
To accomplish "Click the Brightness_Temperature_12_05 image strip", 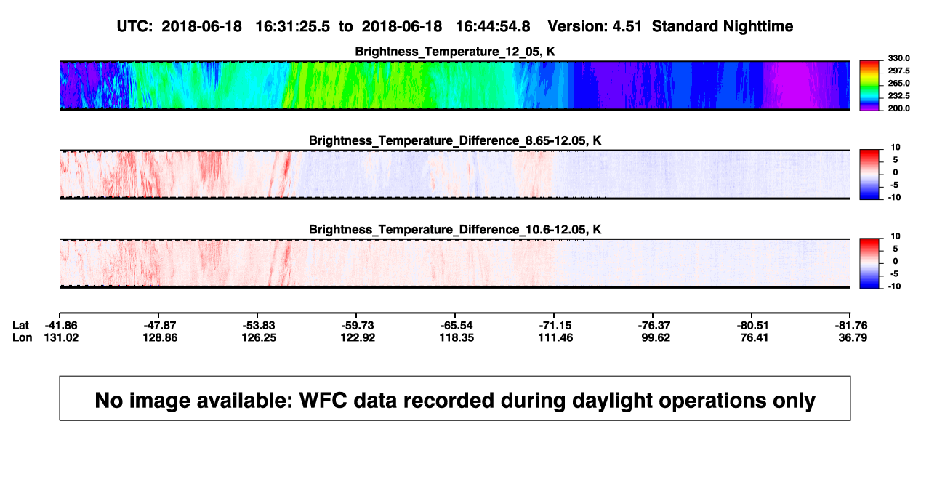I will 454,86.
